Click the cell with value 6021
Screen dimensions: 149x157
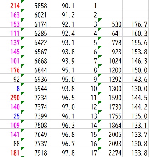point(35,14)
